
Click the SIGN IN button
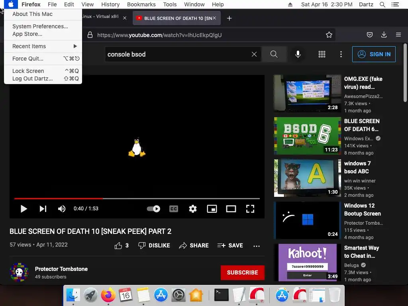(374, 54)
